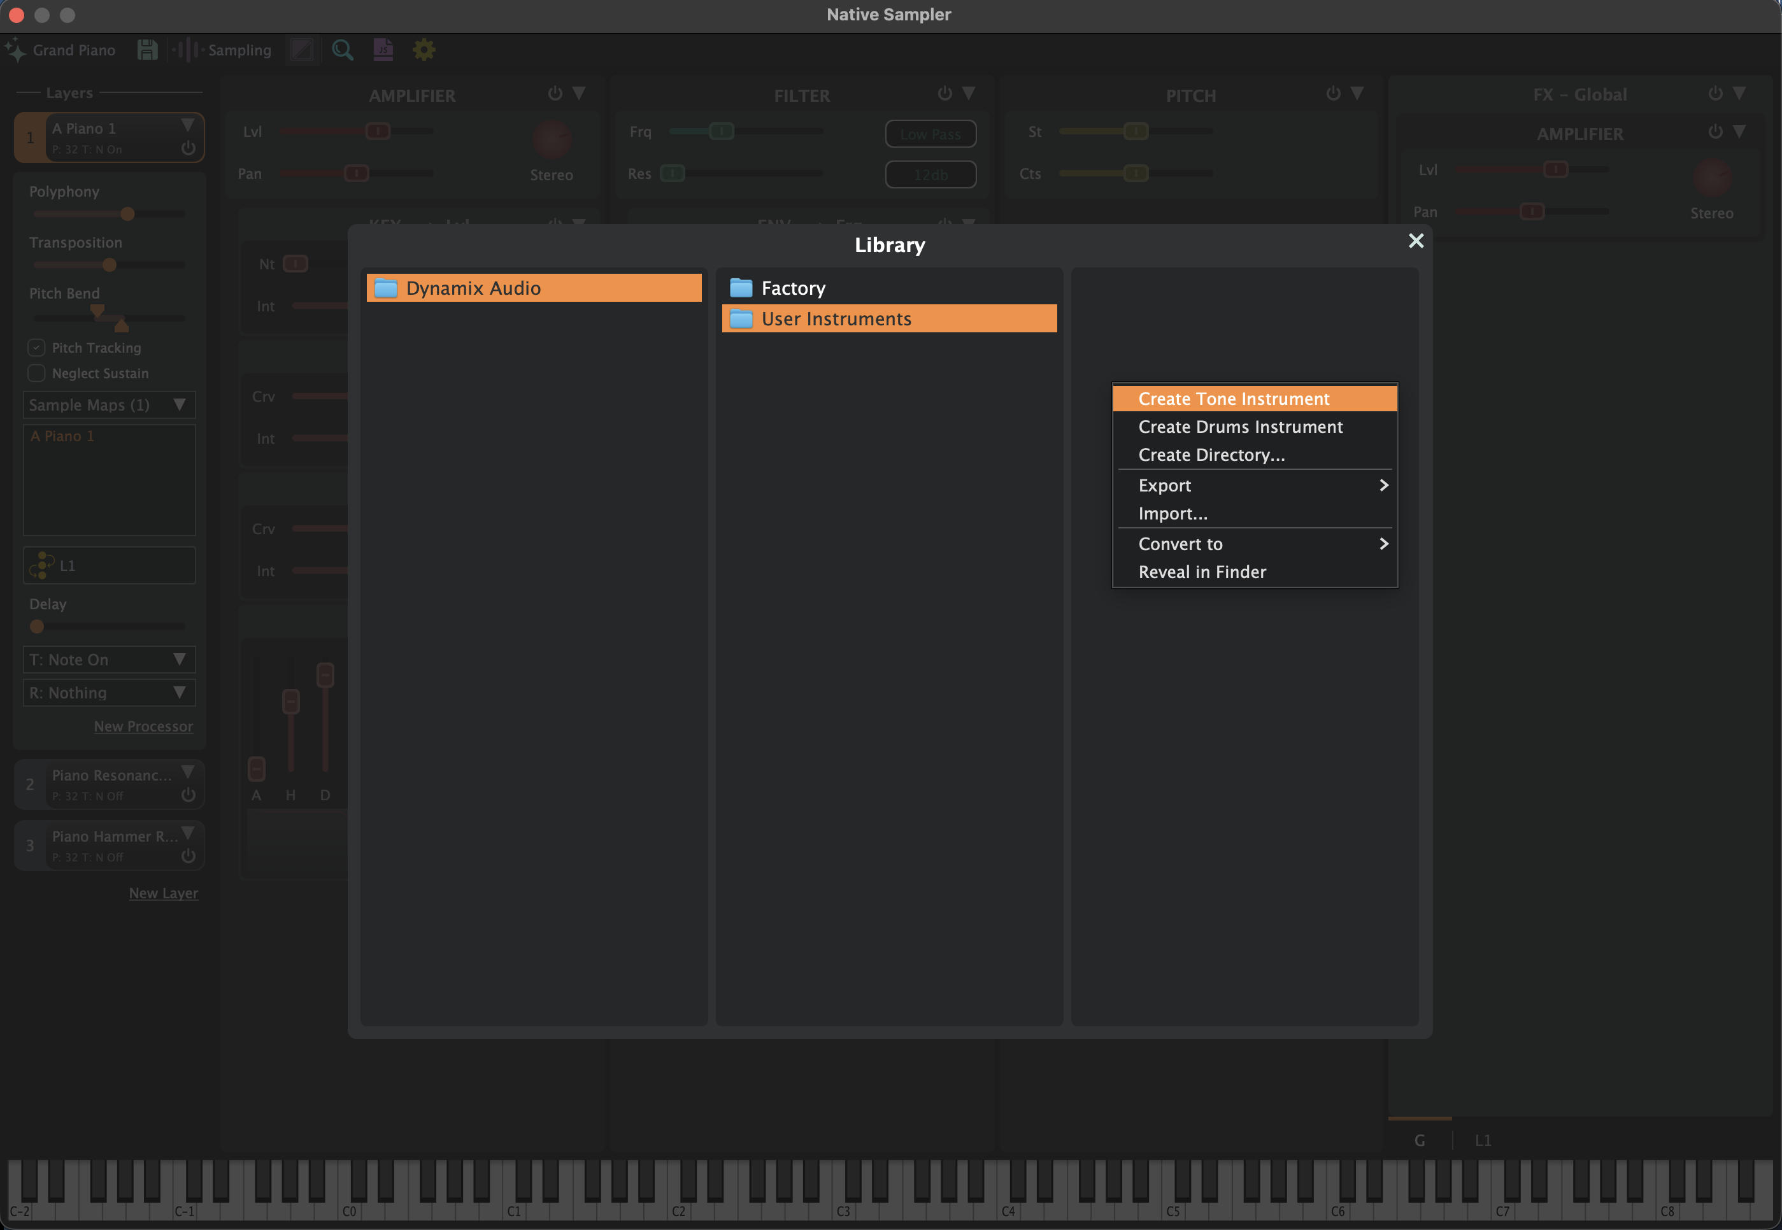Open the T: Note On dropdown

click(109, 660)
